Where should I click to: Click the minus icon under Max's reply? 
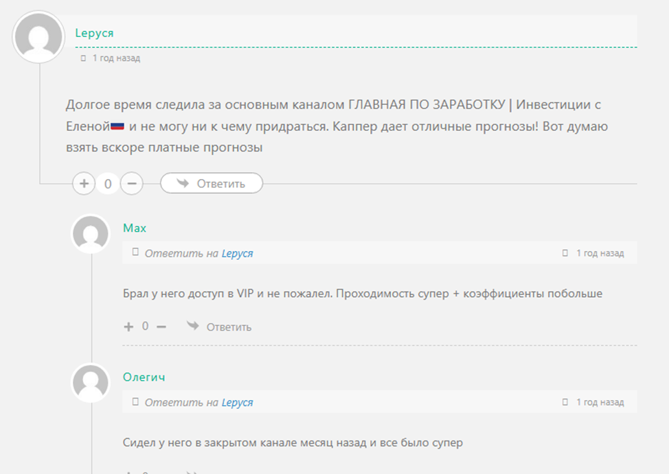(x=161, y=327)
